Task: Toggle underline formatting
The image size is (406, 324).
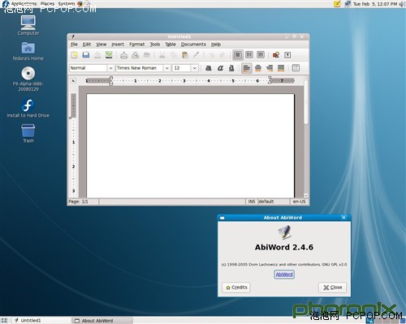Action: coord(231,68)
